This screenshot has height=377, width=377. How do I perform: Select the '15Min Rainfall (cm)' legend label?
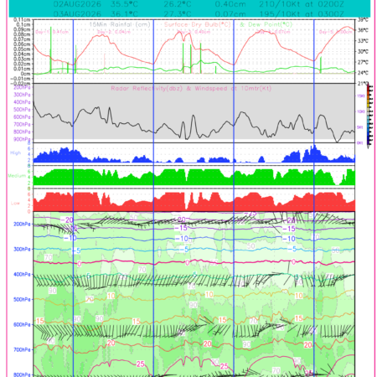click(120, 24)
